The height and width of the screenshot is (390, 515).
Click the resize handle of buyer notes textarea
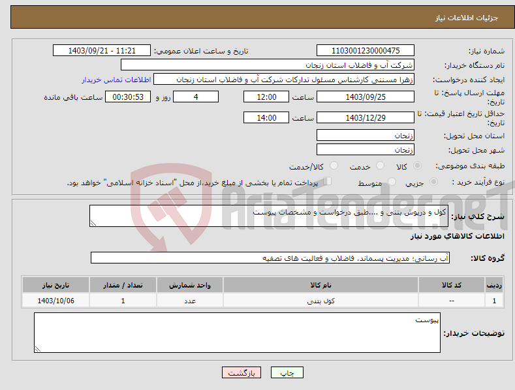(38, 349)
